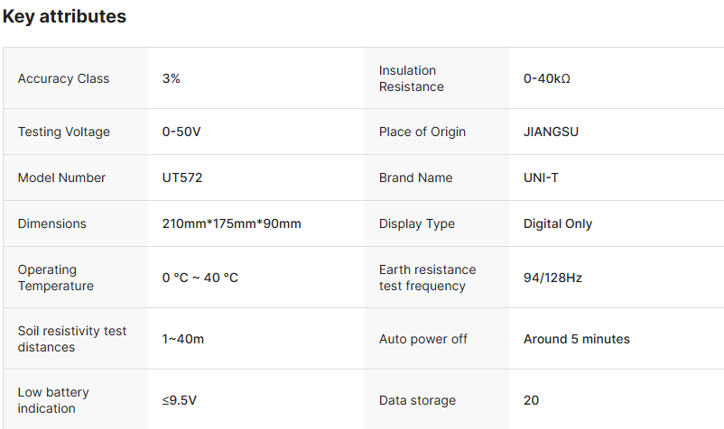724x429 pixels.
Task: Click the Key attributes heading
Action: [64, 16]
